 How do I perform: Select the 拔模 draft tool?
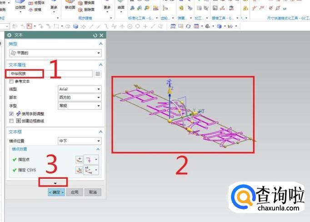click(x=35, y=10)
